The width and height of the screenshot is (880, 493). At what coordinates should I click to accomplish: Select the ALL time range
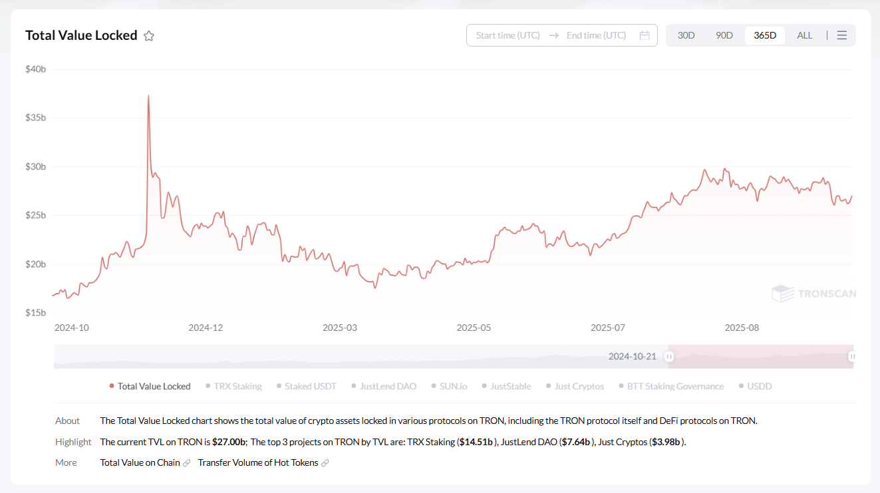(x=804, y=35)
